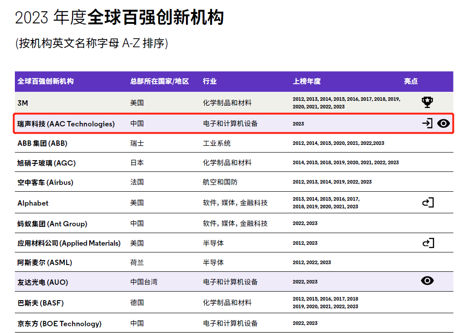The width and height of the screenshot is (471, 333).
Task: Click the 全球百强创新机构 column header
Action: [x=45, y=81]
